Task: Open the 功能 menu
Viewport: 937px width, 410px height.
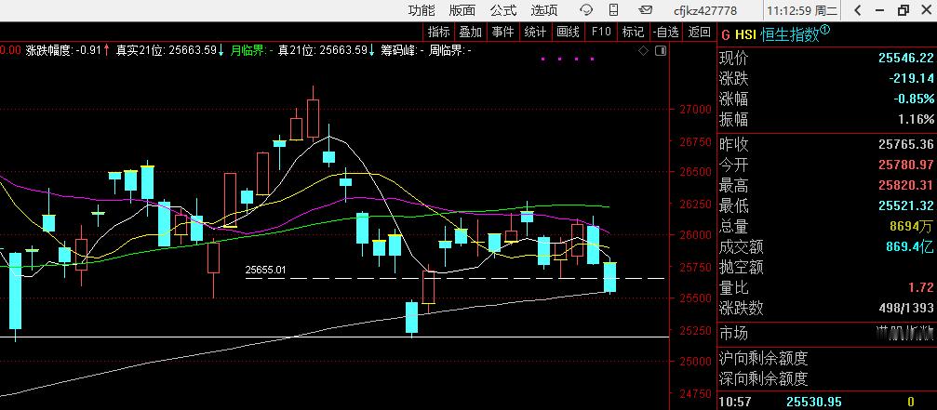Action: pyautogui.click(x=422, y=10)
